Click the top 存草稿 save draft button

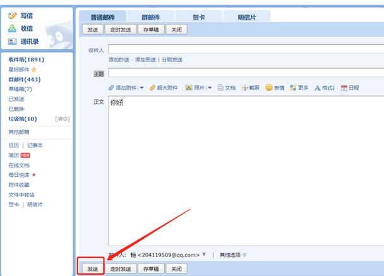(x=151, y=30)
